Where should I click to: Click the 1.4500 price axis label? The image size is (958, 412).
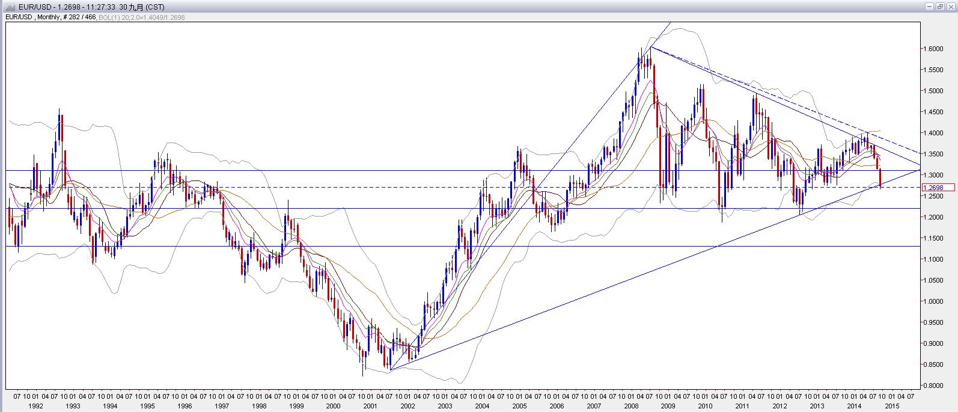pos(933,112)
